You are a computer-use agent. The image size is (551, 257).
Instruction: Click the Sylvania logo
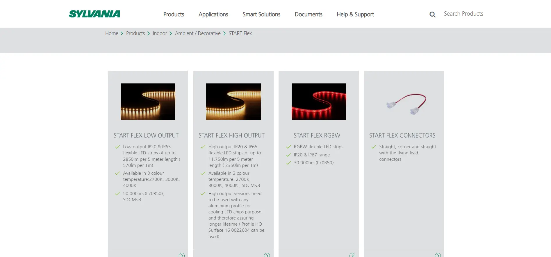[x=94, y=14]
